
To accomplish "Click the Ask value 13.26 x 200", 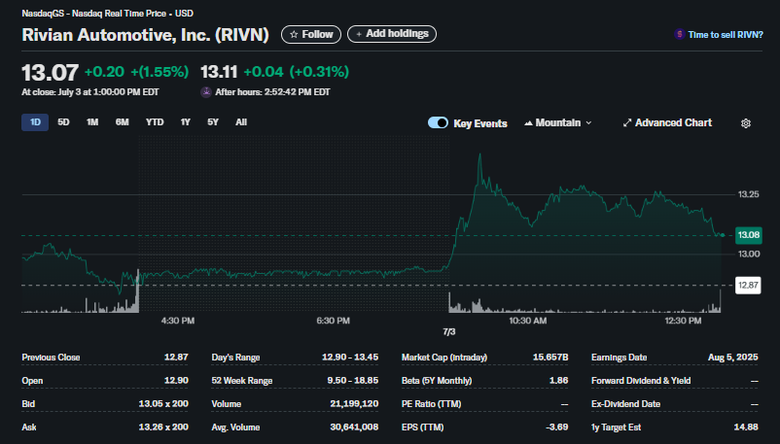I will [163, 427].
